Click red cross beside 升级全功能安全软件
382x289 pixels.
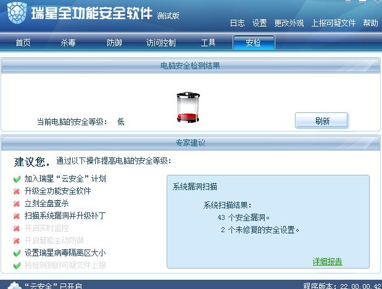coord(17,191)
